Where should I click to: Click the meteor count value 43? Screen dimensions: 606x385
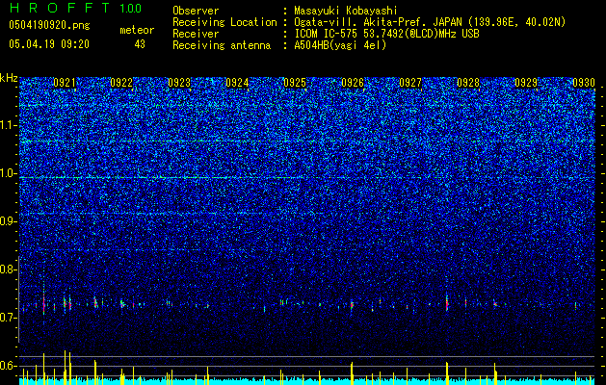pos(140,44)
